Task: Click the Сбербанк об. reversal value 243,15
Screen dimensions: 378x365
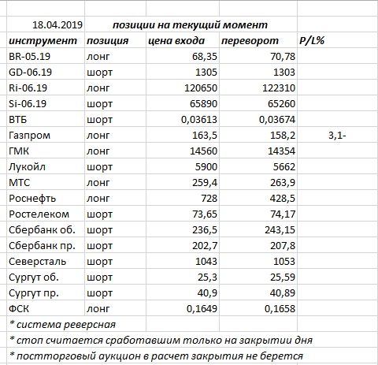Action: coord(258,229)
